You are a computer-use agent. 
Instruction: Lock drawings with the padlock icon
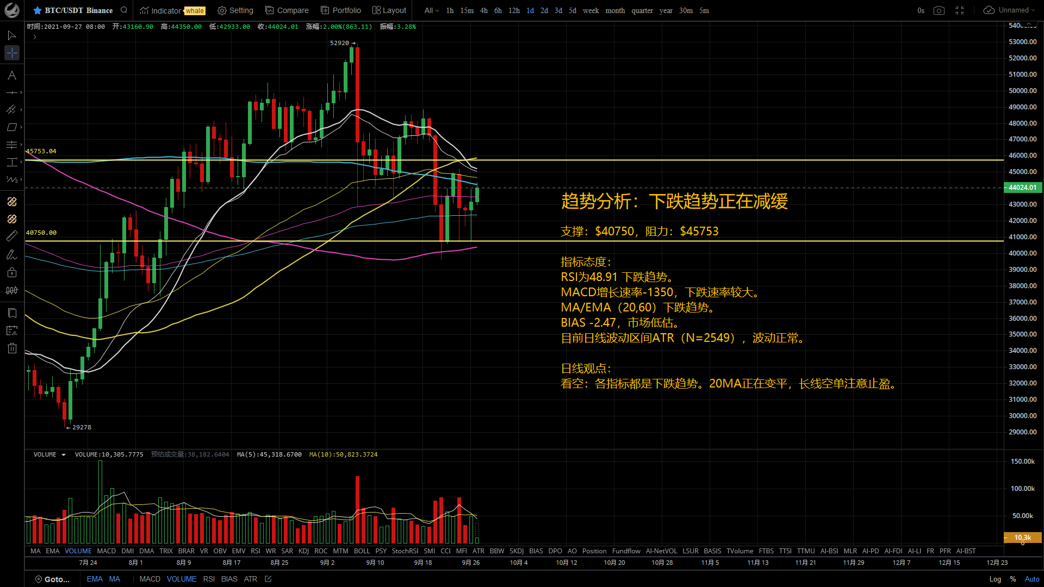point(11,273)
